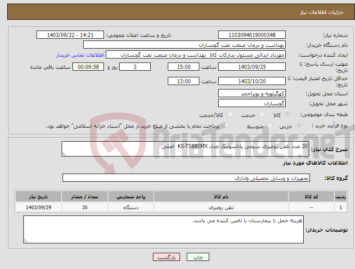Click the remaining time field 00:09:58
This screenshot has width=355, height=269.
(88, 67)
